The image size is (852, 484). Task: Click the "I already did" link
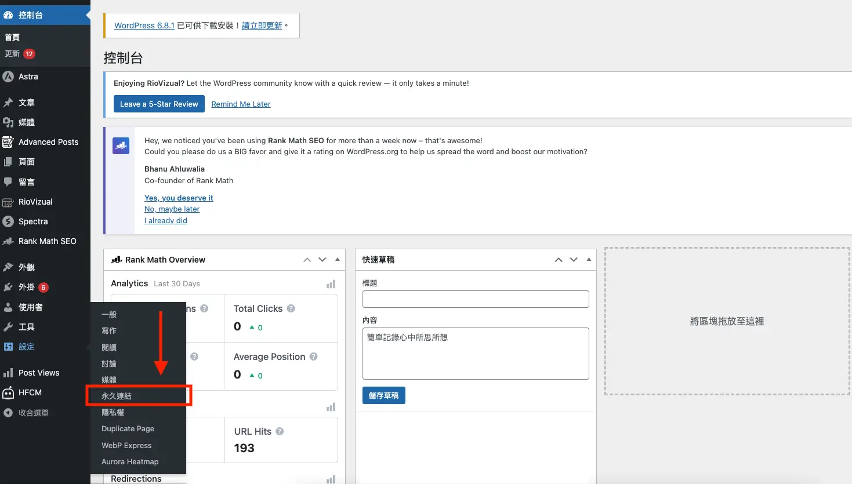166,221
